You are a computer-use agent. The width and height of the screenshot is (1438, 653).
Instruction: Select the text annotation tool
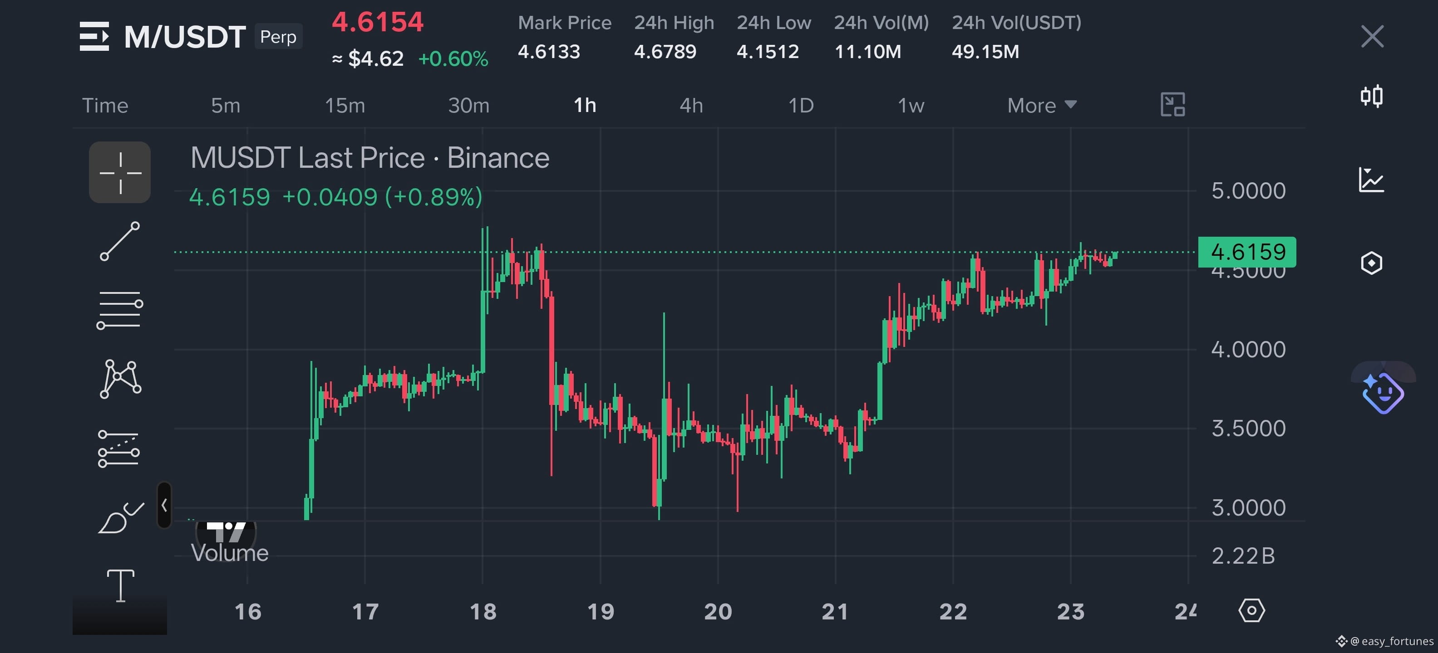click(121, 585)
